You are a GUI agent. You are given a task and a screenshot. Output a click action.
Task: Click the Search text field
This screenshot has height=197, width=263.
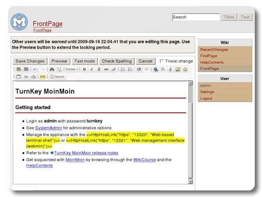[196, 17]
